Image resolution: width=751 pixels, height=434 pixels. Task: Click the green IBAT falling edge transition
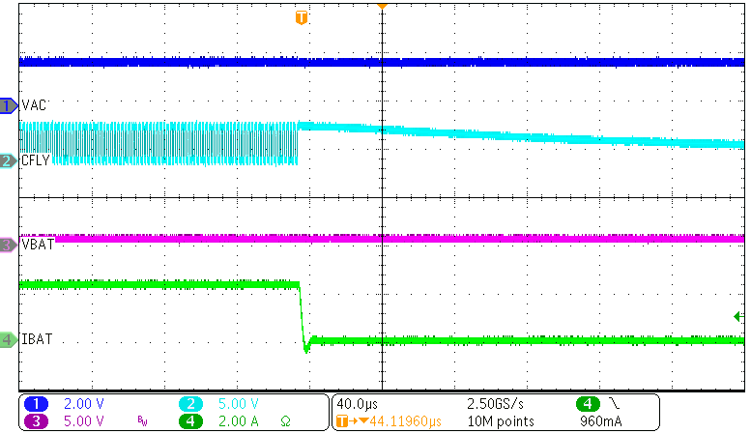303,317
